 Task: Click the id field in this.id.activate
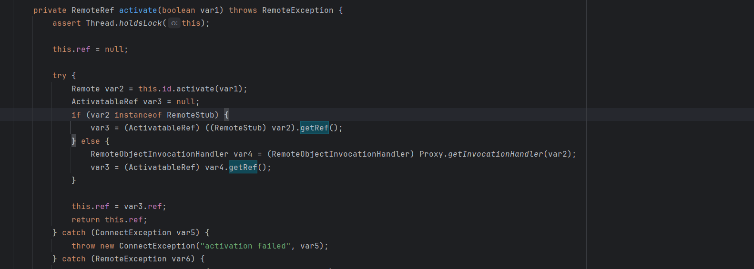[x=166, y=89]
